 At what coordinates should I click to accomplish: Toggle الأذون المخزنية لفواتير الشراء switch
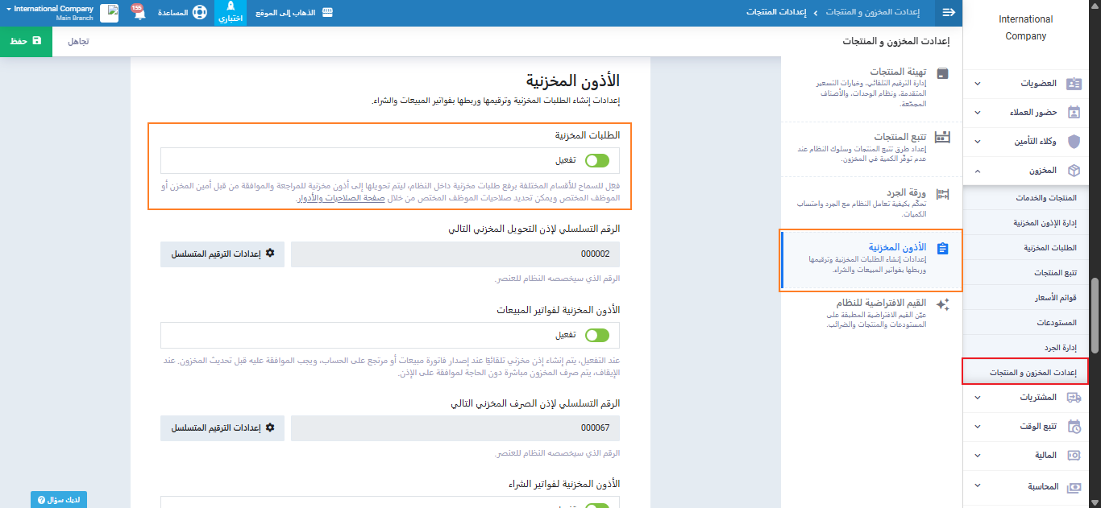coord(597,505)
